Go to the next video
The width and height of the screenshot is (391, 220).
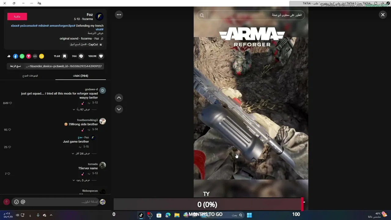(119, 109)
